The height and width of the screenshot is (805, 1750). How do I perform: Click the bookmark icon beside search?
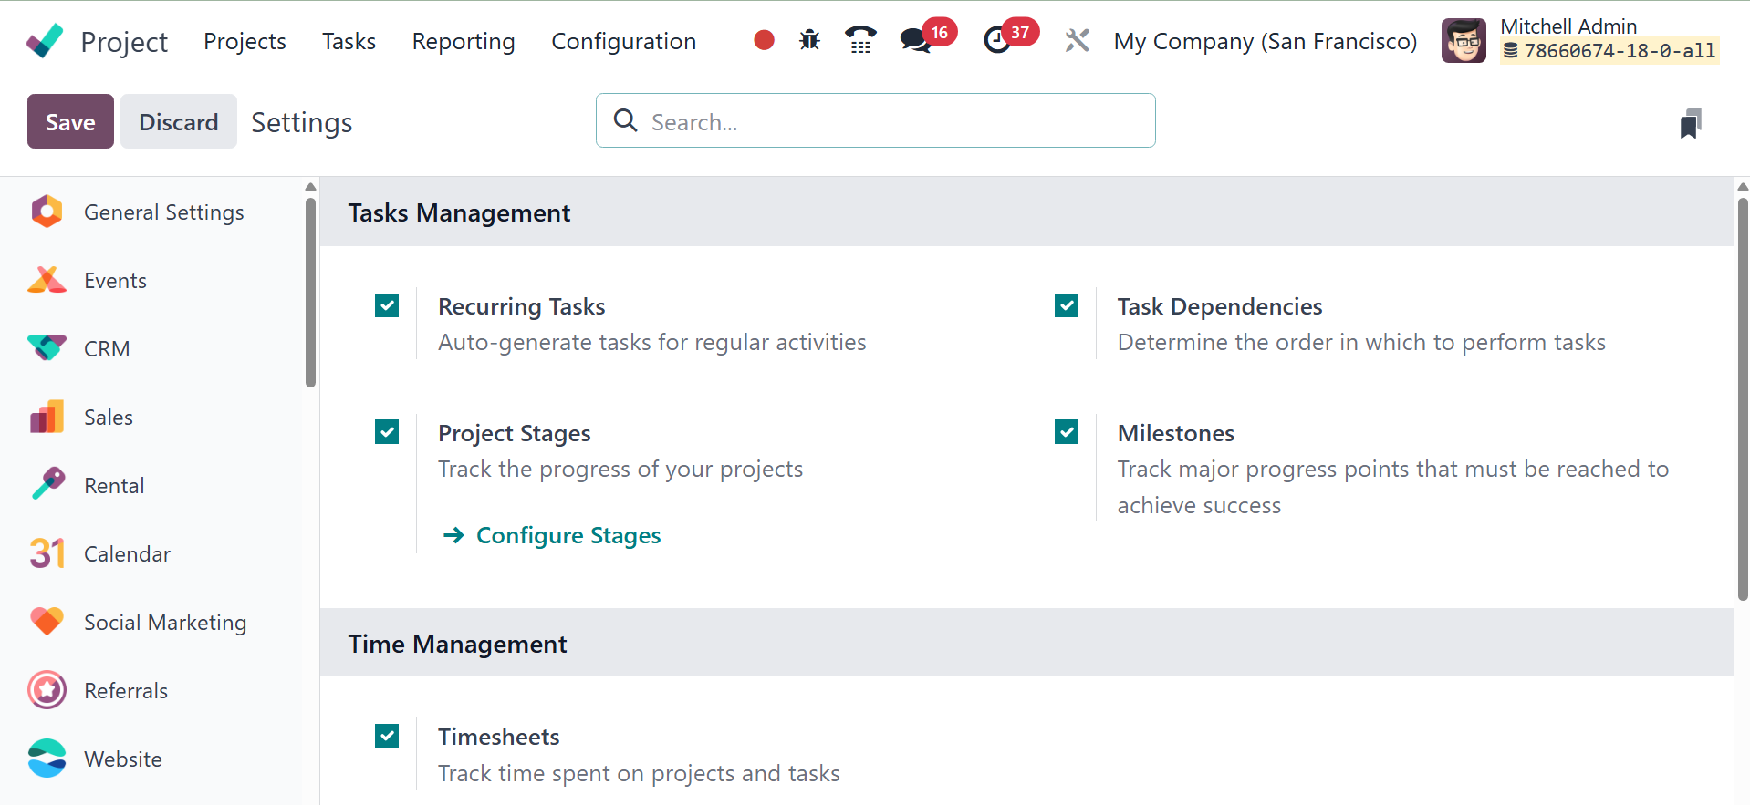[1690, 123]
